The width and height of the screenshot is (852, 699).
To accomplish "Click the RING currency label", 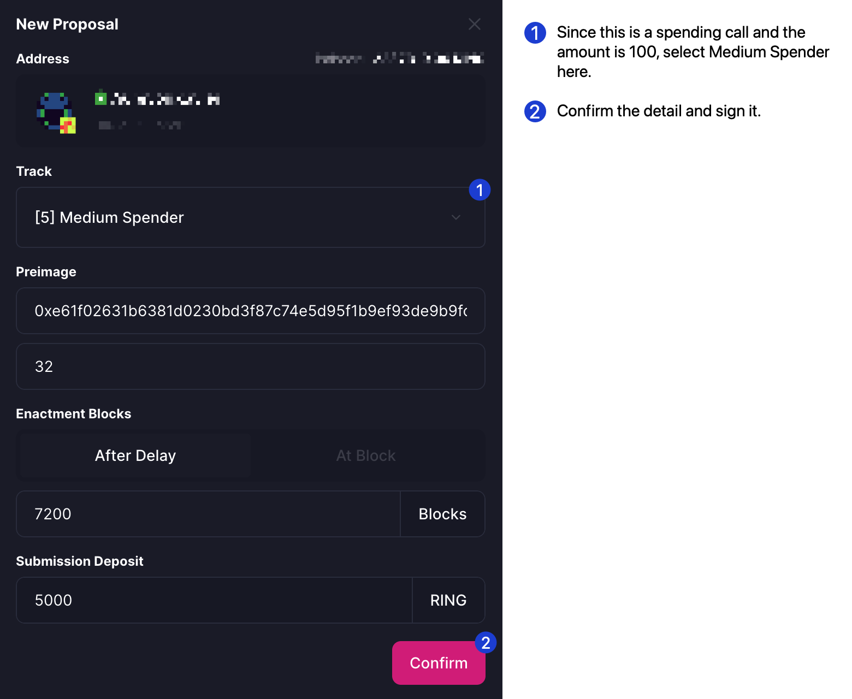I will pyautogui.click(x=448, y=600).
